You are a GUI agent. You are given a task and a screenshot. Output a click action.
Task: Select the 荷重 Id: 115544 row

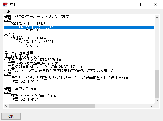25,81
